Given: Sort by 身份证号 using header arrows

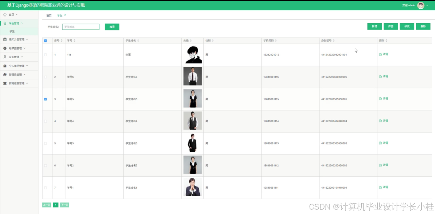Looking at the screenshot, I should pos(333,41).
